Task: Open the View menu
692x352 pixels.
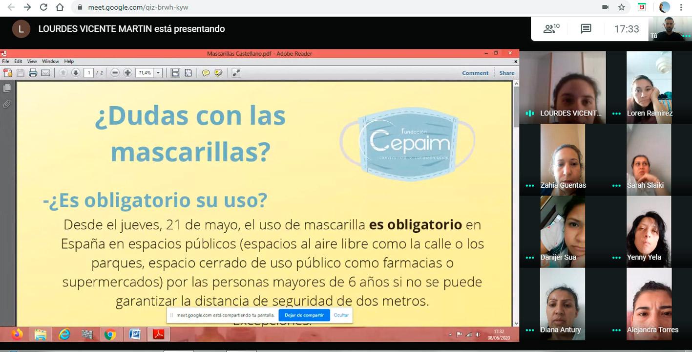Action: click(32, 61)
